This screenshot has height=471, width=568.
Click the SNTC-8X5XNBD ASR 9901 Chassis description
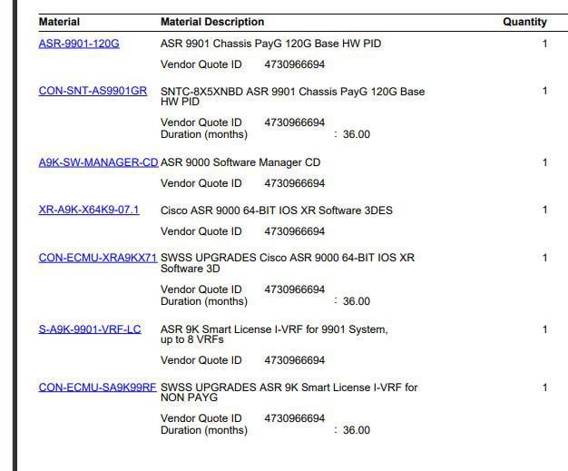click(292, 92)
